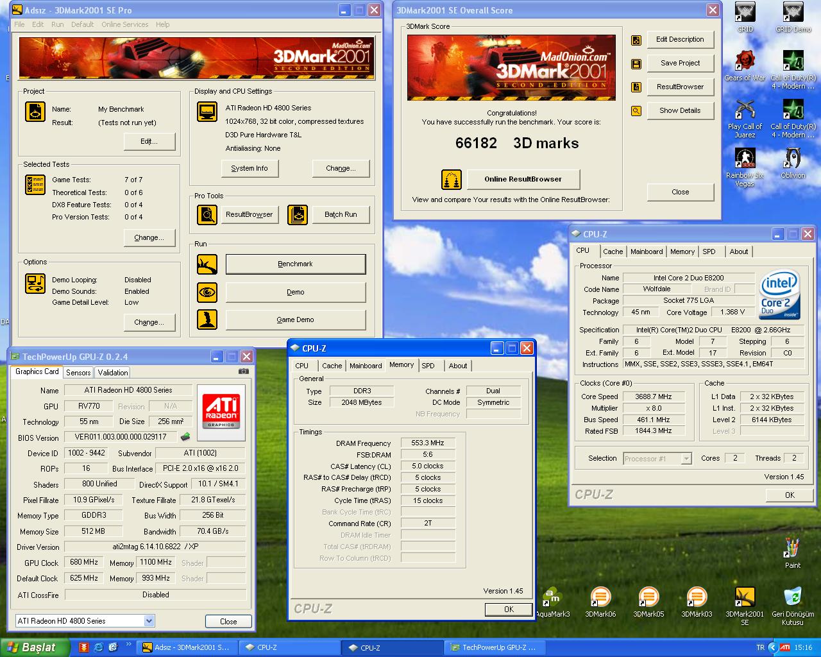Switch to the Validation tab in GPU-Z

[x=113, y=372]
